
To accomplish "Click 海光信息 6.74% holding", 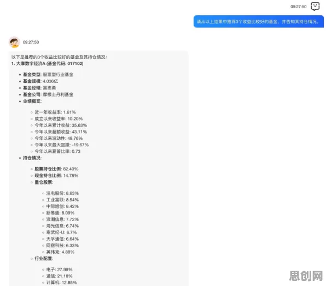I will (x=62, y=226).
